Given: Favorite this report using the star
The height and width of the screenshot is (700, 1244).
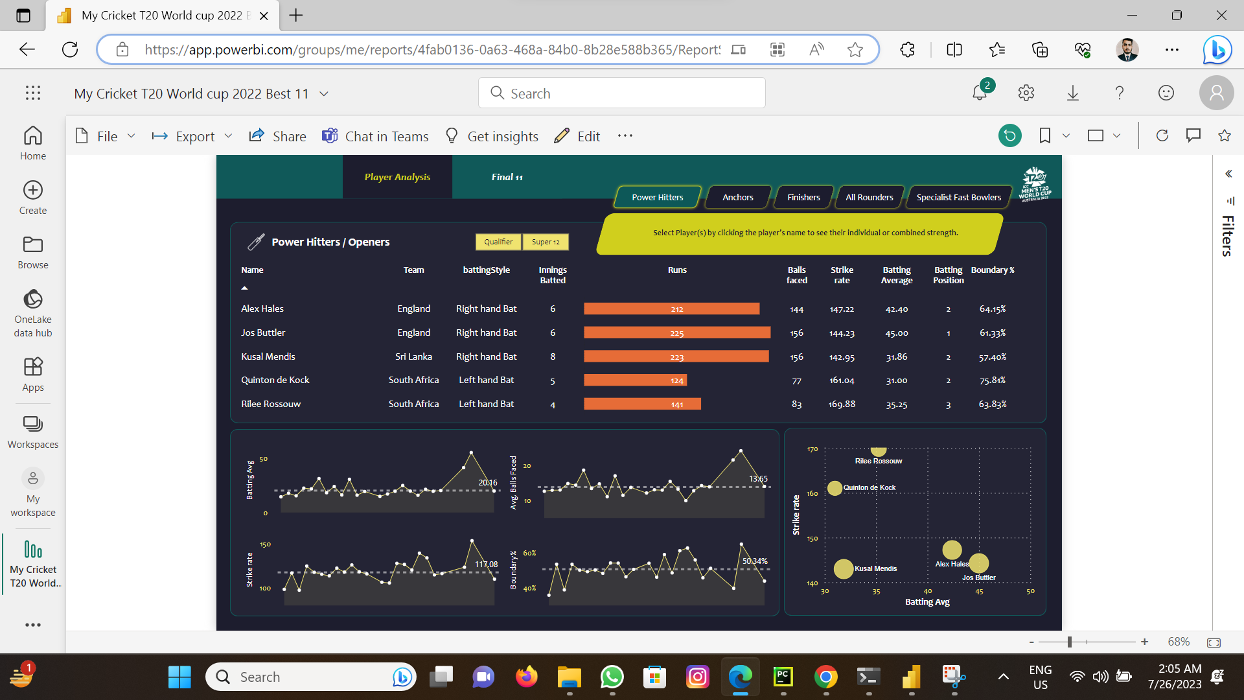Looking at the screenshot, I should point(1224,135).
